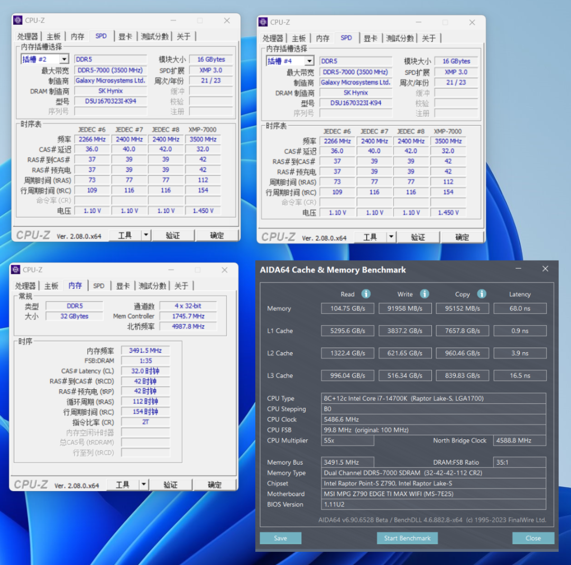
Task: Click DRAM 制造商 SK Hynix in slot #2 window
Action: [110, 91]
